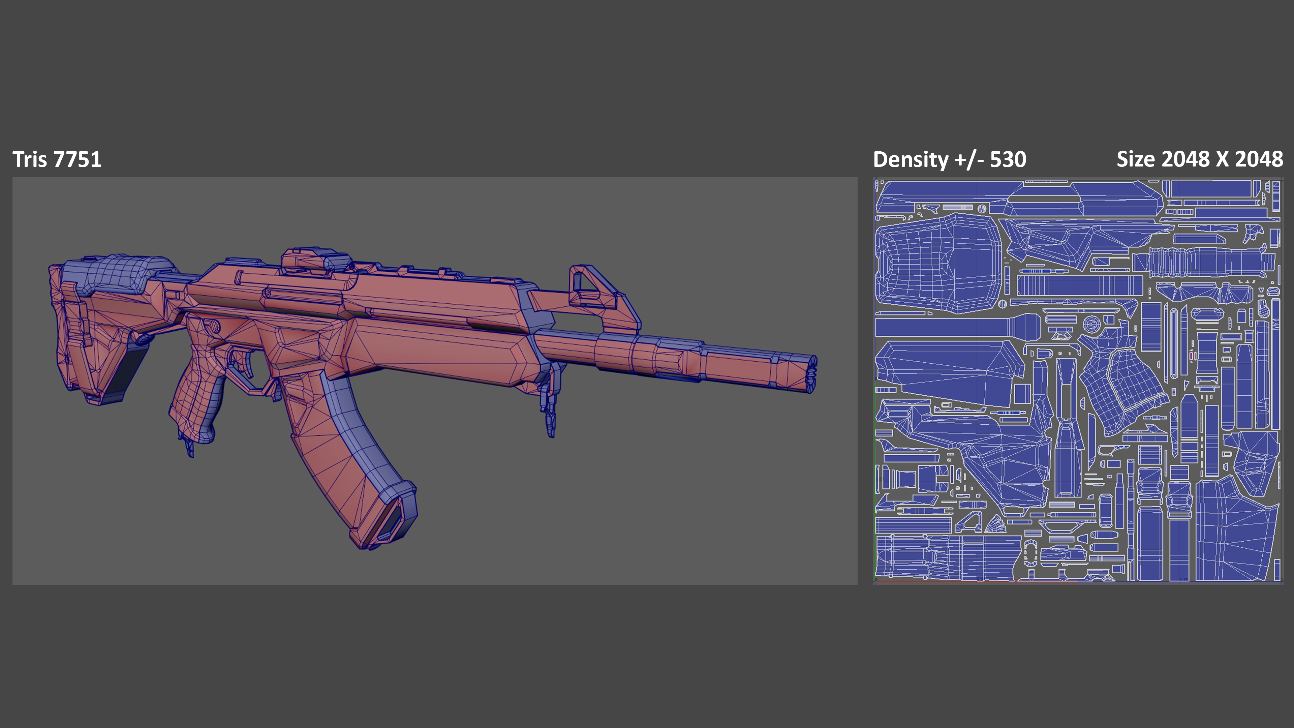Click the 'Tris 7751' label

pyautogui.click(x=57, y=159)
